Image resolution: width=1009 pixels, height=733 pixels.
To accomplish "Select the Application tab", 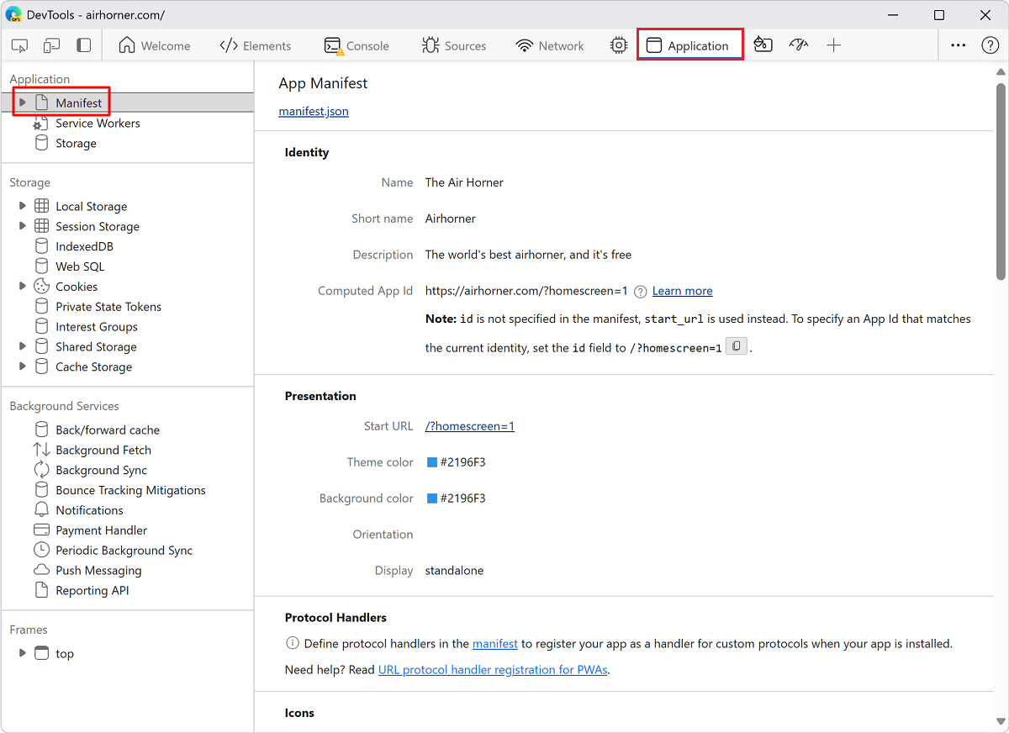I will [x=689, y=45].
